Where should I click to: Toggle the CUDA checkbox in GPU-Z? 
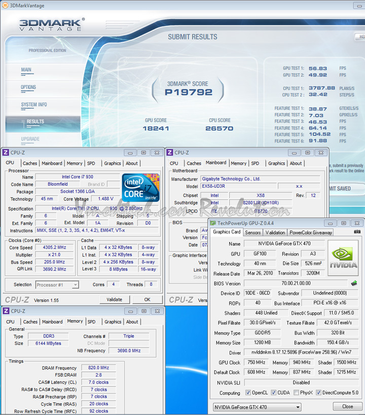[273, 393]
